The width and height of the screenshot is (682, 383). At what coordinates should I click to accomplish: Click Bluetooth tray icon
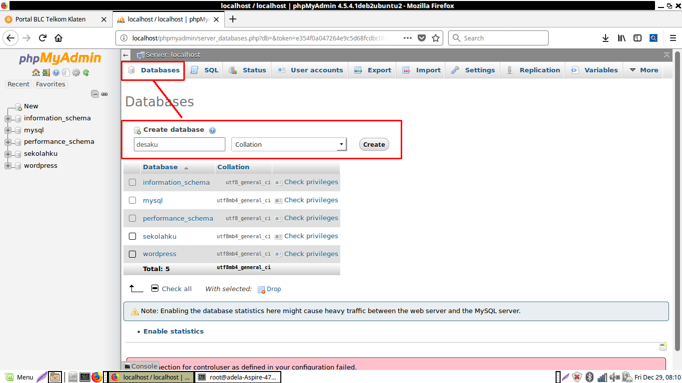click(x=590, y=377)
